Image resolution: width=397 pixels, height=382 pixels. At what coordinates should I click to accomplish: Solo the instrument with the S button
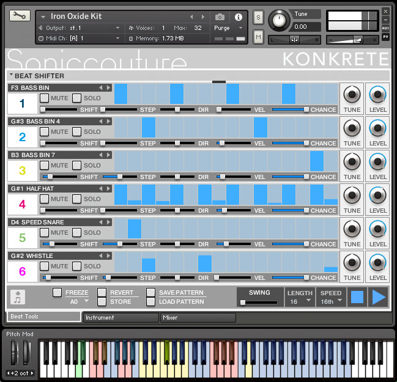point(258,17)
